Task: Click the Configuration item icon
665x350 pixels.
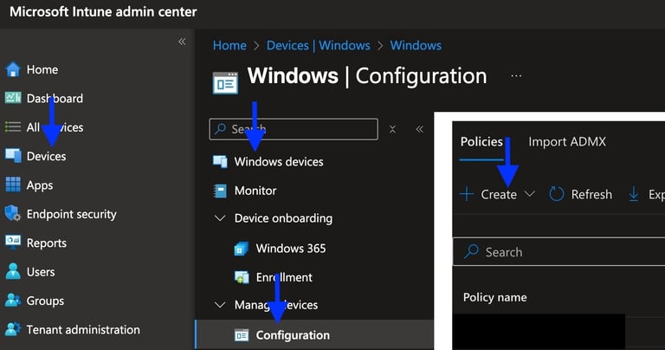Action: (242, 335)
